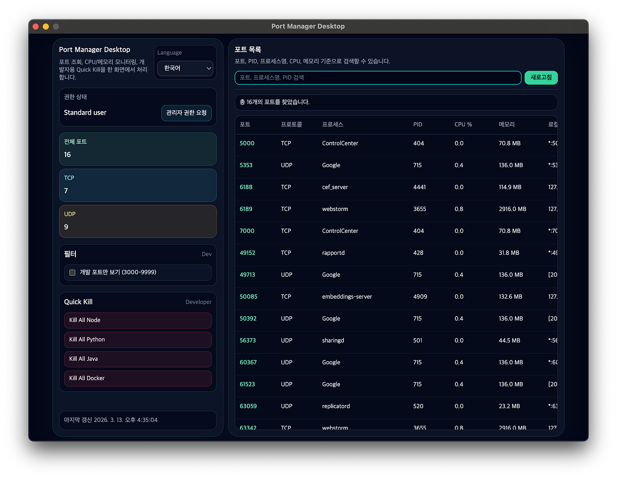Image resolution: width=617 pixels, height=479 pixels.
Task: Open the Language dropdown showing 한국어
Action: [185, 68]
